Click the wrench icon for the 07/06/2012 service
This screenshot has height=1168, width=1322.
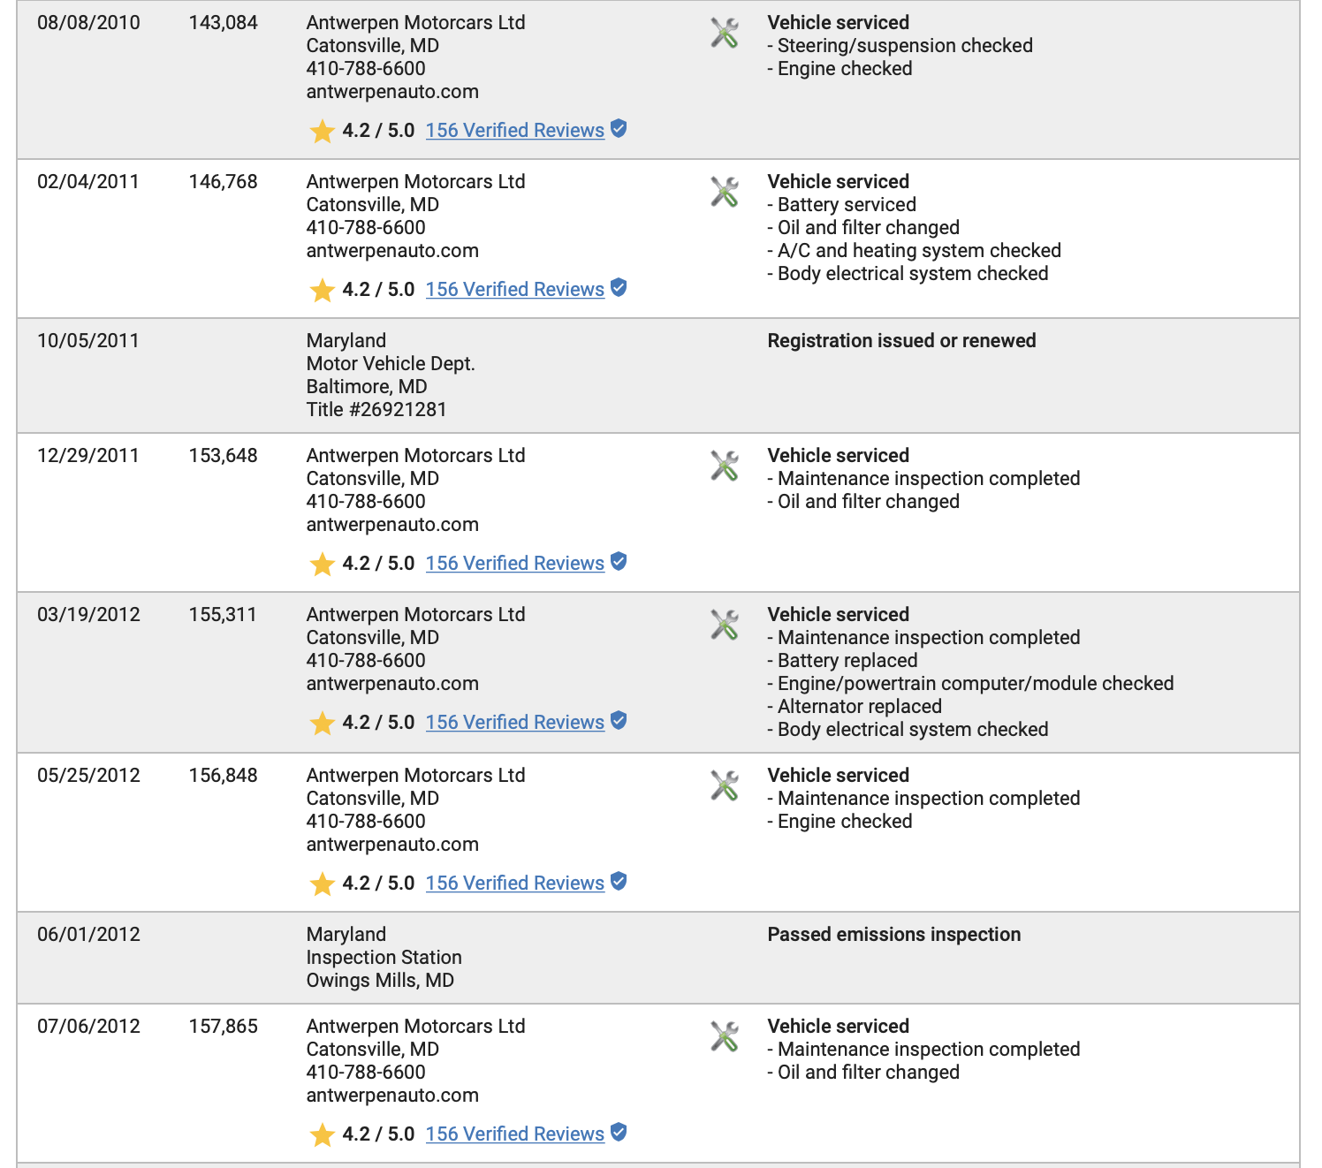click(x=725, y=1037)
